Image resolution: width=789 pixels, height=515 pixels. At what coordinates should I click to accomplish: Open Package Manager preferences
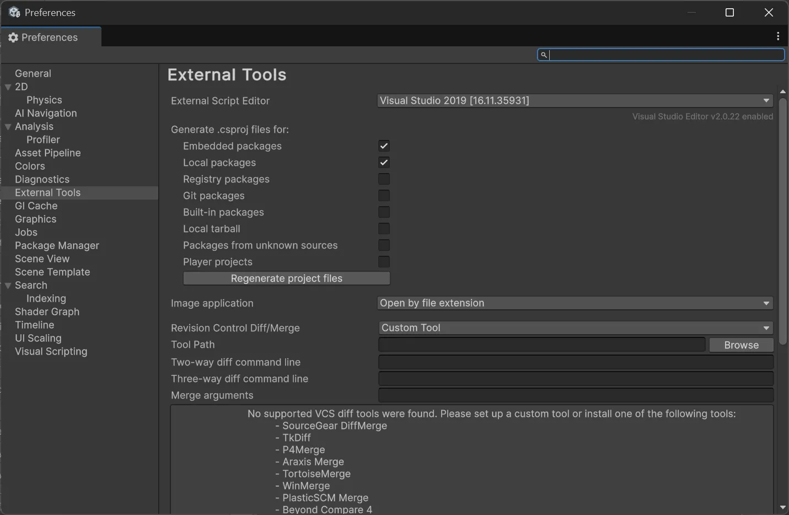[x=57, y=245]
